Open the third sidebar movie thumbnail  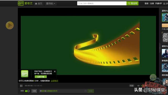point(165,68)
